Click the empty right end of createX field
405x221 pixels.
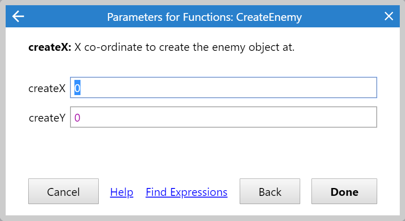[357, 88]
